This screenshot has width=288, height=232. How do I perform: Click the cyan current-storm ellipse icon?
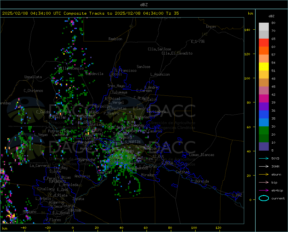click(x=264, y=198)
